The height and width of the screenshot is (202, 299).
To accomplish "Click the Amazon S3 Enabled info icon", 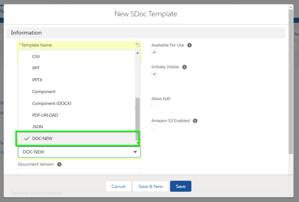I will point(195,120).
